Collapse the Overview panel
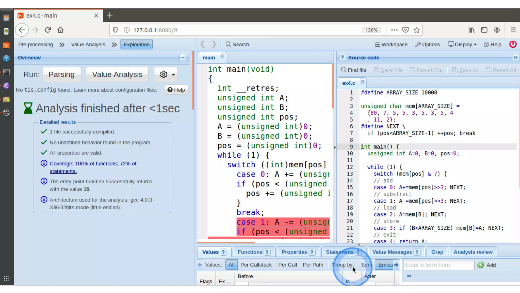 pos(183,57)
